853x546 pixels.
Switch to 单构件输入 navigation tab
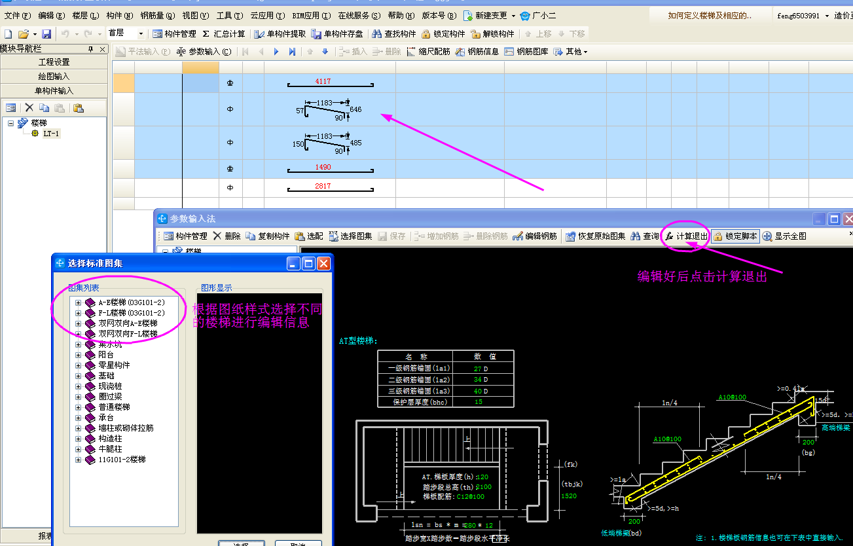click(x=54, y=91)
